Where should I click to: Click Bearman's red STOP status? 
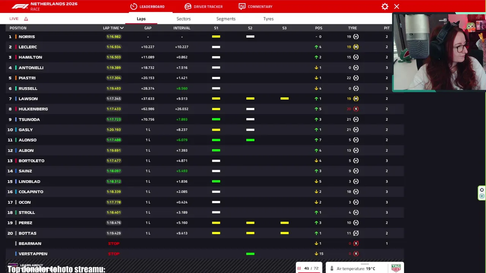coord(114,243)
